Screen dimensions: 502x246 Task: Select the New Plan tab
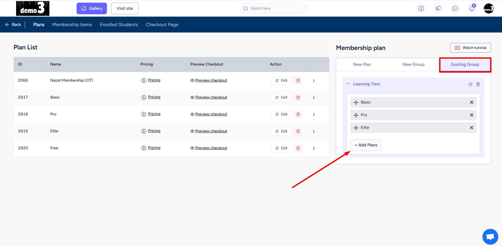[x=362, y=64]
